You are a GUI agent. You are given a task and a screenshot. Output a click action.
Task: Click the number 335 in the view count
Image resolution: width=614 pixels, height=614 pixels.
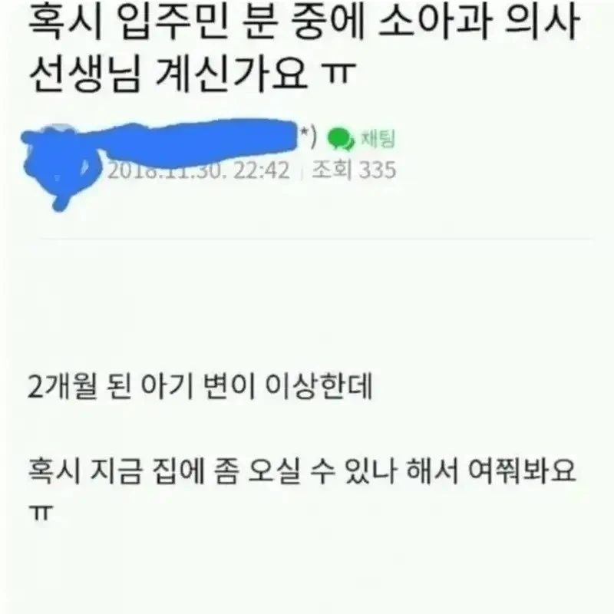pos(378,170)
